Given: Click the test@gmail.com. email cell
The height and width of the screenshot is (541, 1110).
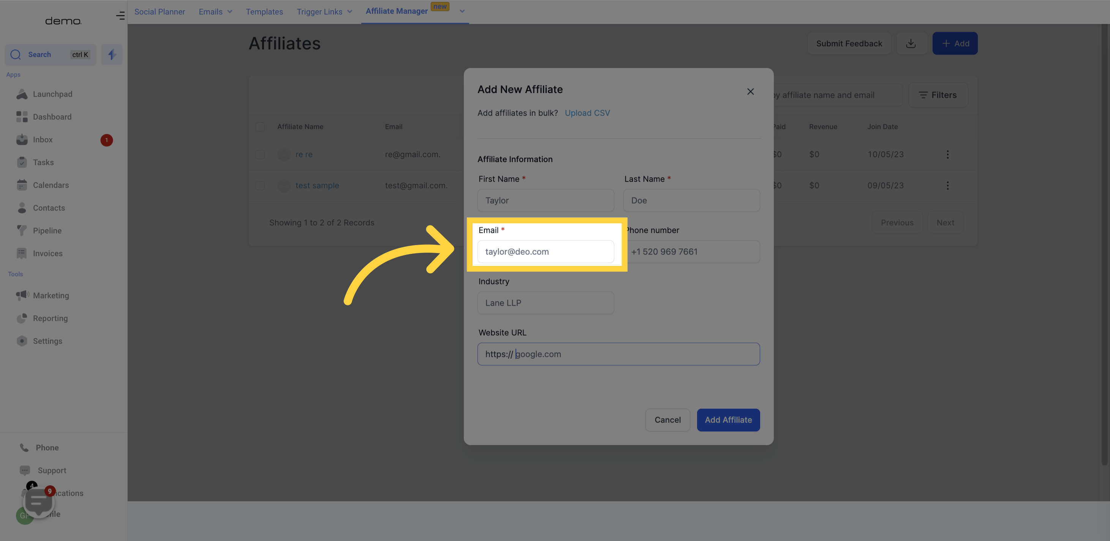Looking at the screenshot, I should (416, 186).
